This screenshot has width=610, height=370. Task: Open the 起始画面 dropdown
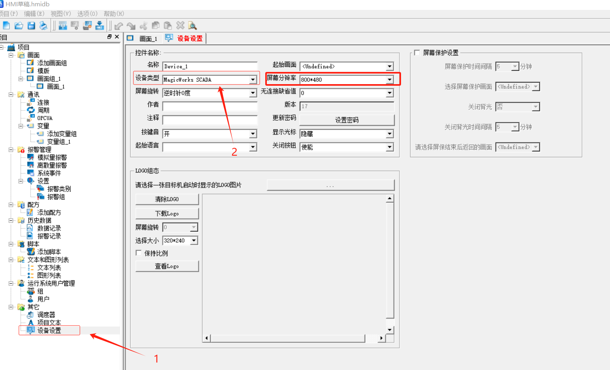tap(389, 66)
